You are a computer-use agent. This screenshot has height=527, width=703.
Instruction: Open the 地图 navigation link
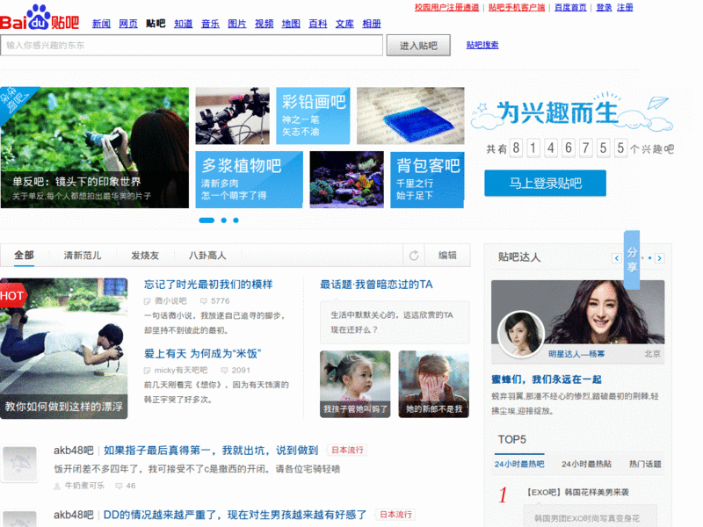(x=291, y=24)
